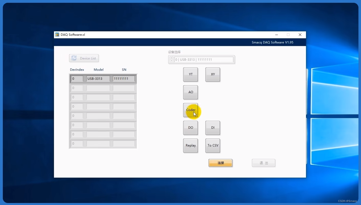The image size is (361, 205).
Task: Click the SN column header
Action: click(124, 70)
